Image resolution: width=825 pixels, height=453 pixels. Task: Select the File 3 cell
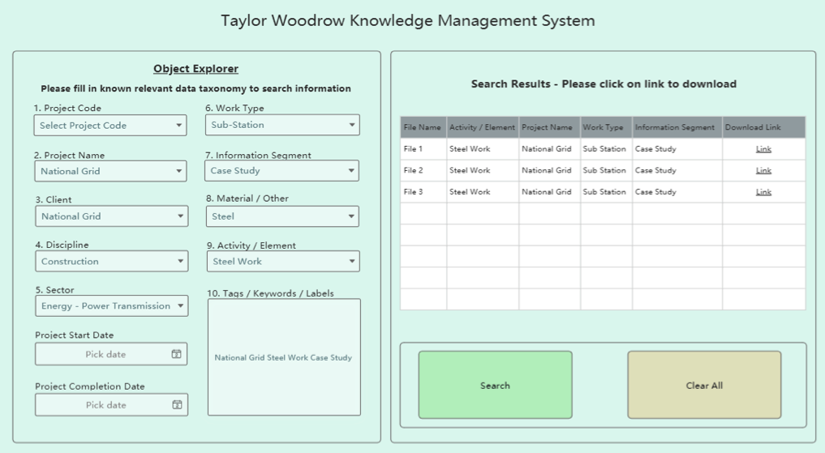[x=423, y=192]
